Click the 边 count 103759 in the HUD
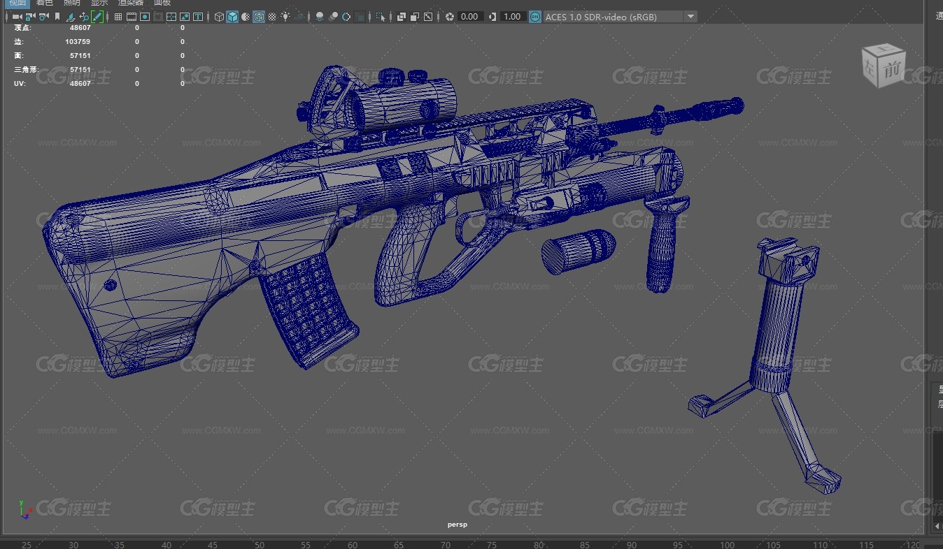943x549 pixels. pyautogui.click(x=78, y=42)
